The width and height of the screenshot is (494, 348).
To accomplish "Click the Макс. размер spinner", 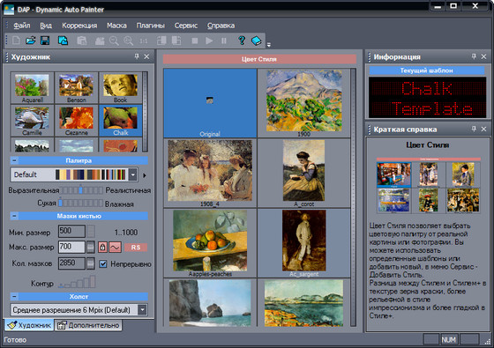I will [x=91, y=248].
